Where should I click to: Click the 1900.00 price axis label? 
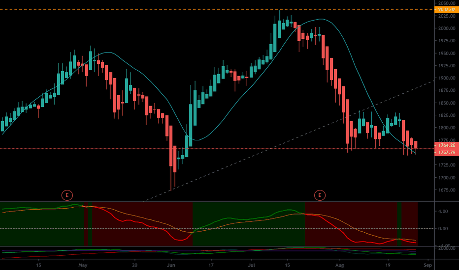click(x=447, y=78)
